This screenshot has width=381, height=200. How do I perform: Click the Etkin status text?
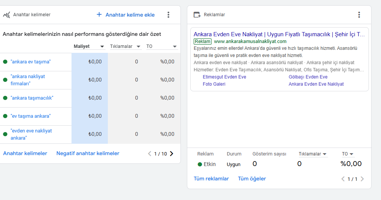click(210, 165)
